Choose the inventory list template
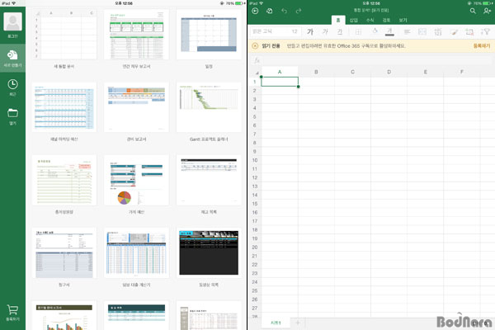495x330 pixels. point(209,180)
